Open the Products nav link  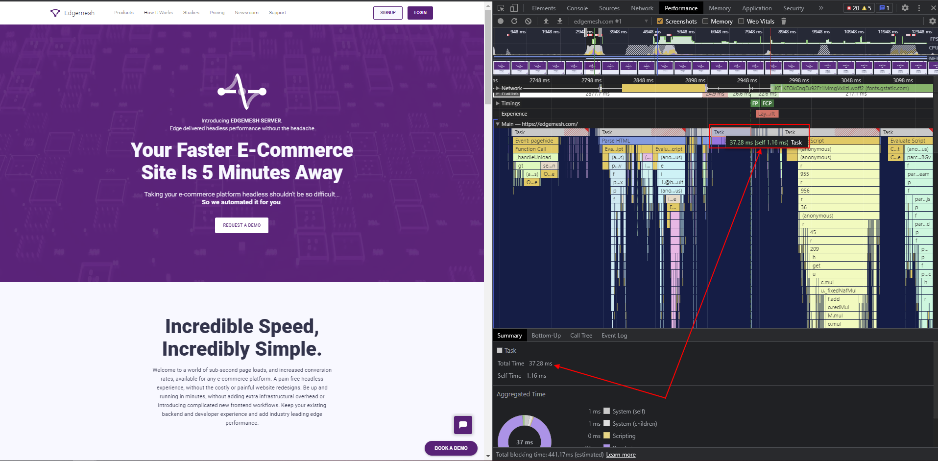(124, 13)
